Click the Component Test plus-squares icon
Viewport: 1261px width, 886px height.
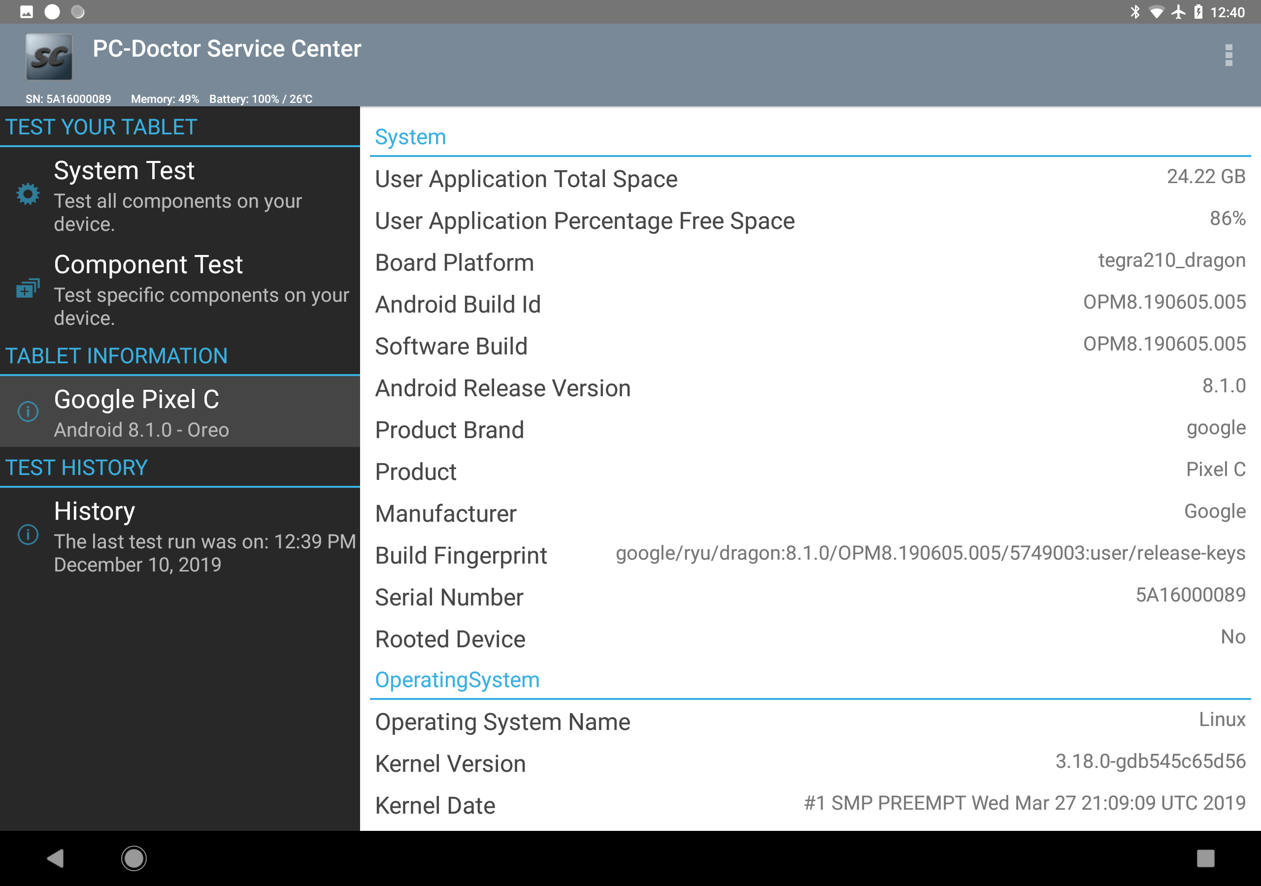coord(28,288)
